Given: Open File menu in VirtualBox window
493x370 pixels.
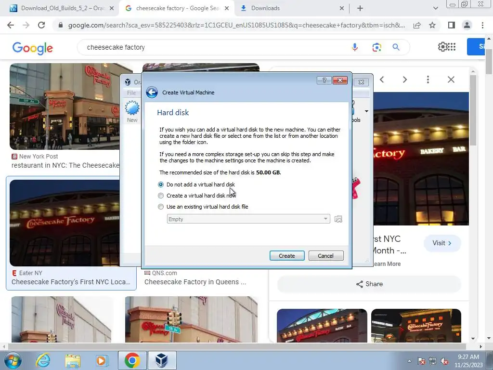Looking at the screenshot, I should click(131, 93).
